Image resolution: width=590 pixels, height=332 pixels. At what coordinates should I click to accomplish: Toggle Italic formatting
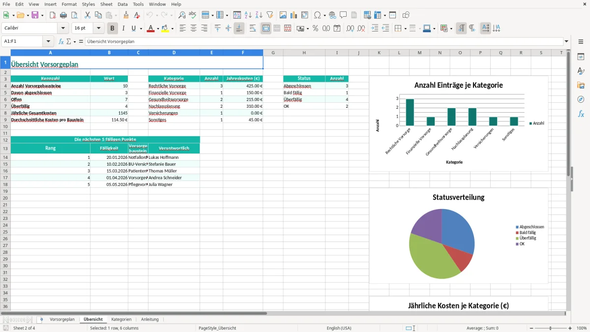[123, 29]
